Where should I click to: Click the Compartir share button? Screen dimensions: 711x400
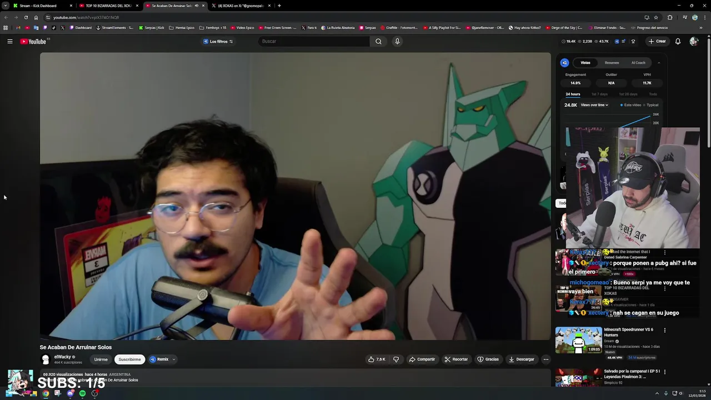coord(422,359)
